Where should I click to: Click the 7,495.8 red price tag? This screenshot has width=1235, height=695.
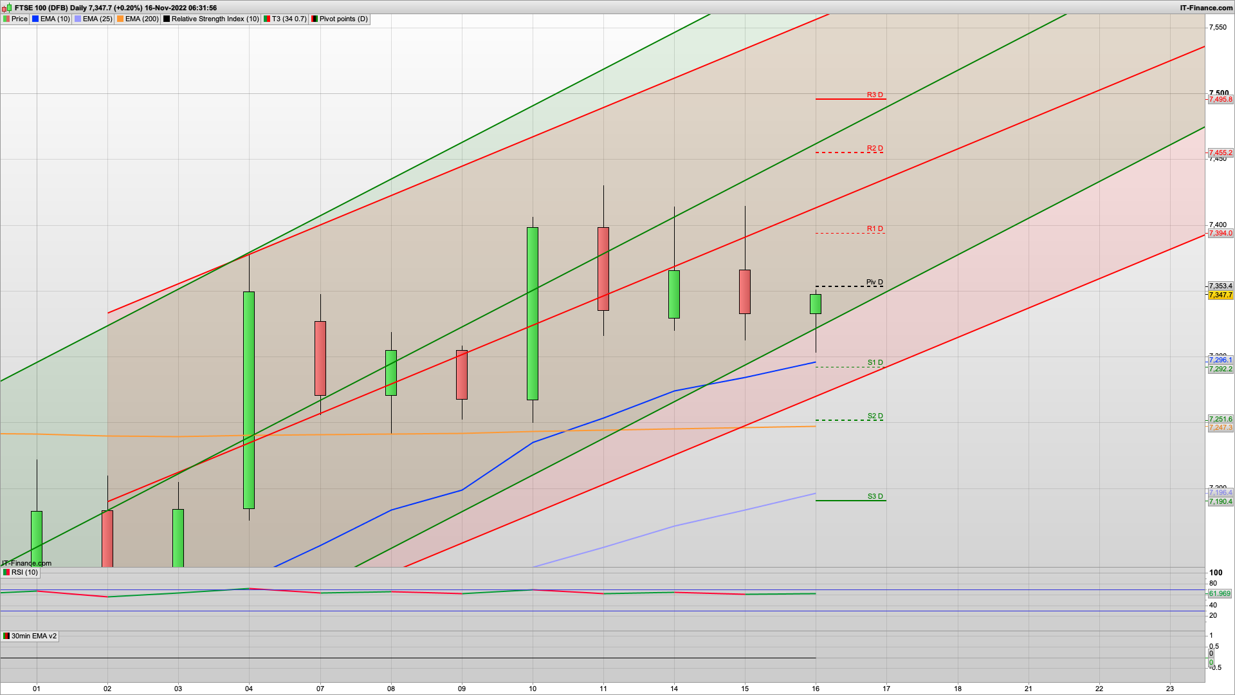tap(1220, 99)
